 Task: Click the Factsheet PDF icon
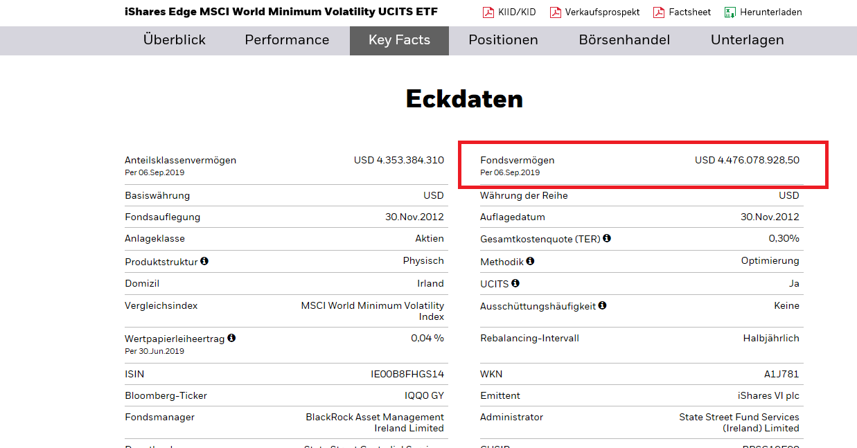659,12
